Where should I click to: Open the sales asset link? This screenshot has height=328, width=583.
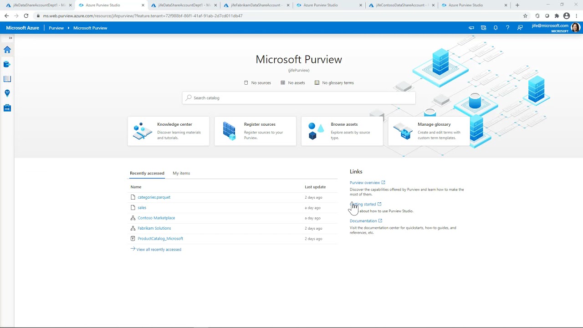pyautogui.click(x=142, y=208)
